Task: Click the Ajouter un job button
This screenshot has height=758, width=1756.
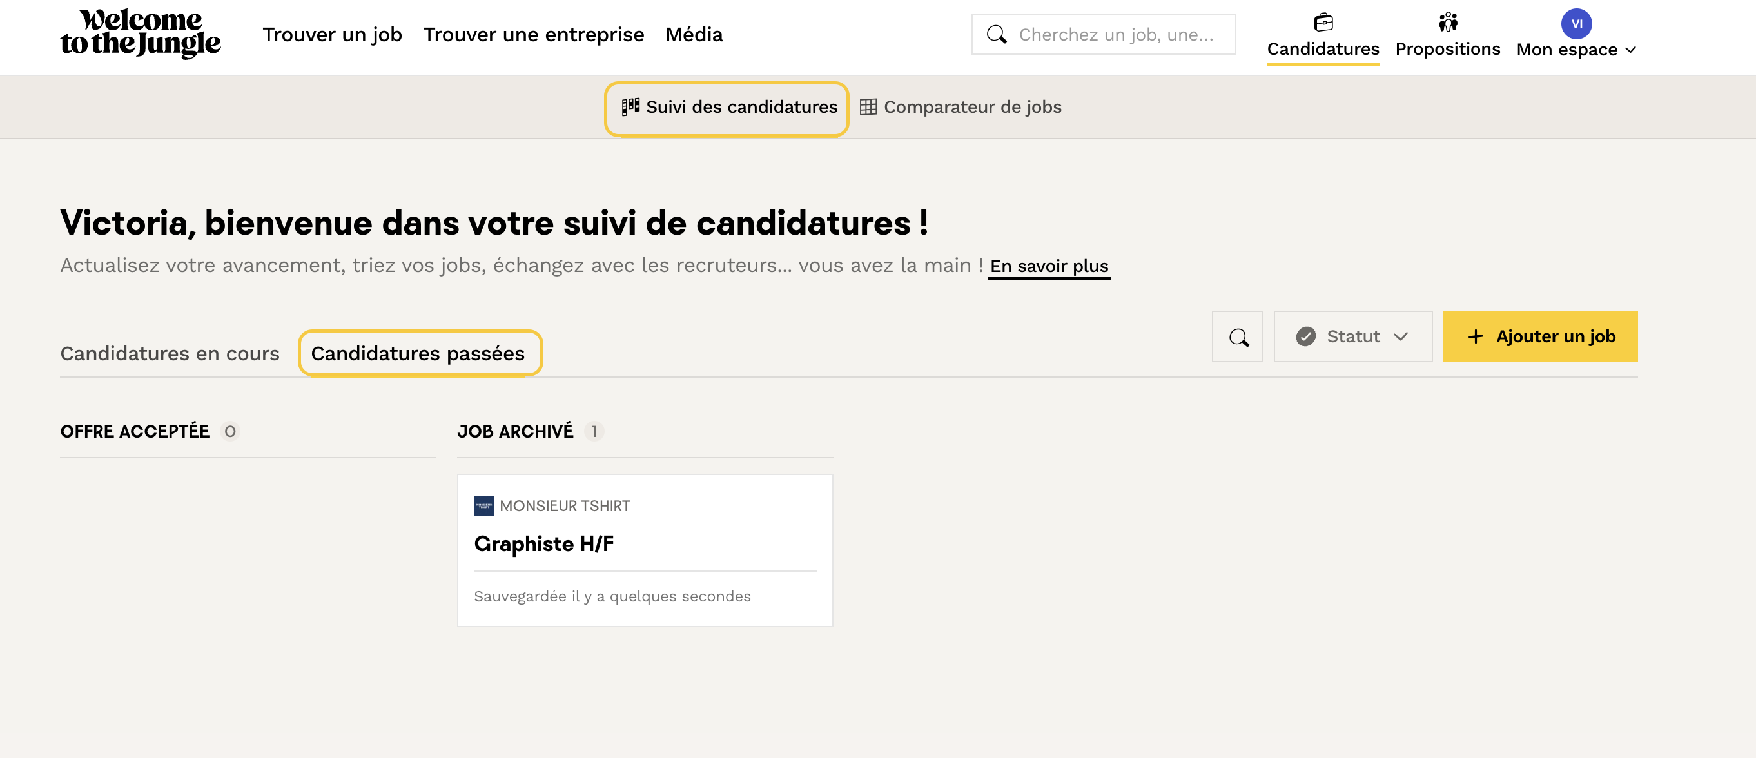Action: pyautogui.click(x=1540, y=336)
